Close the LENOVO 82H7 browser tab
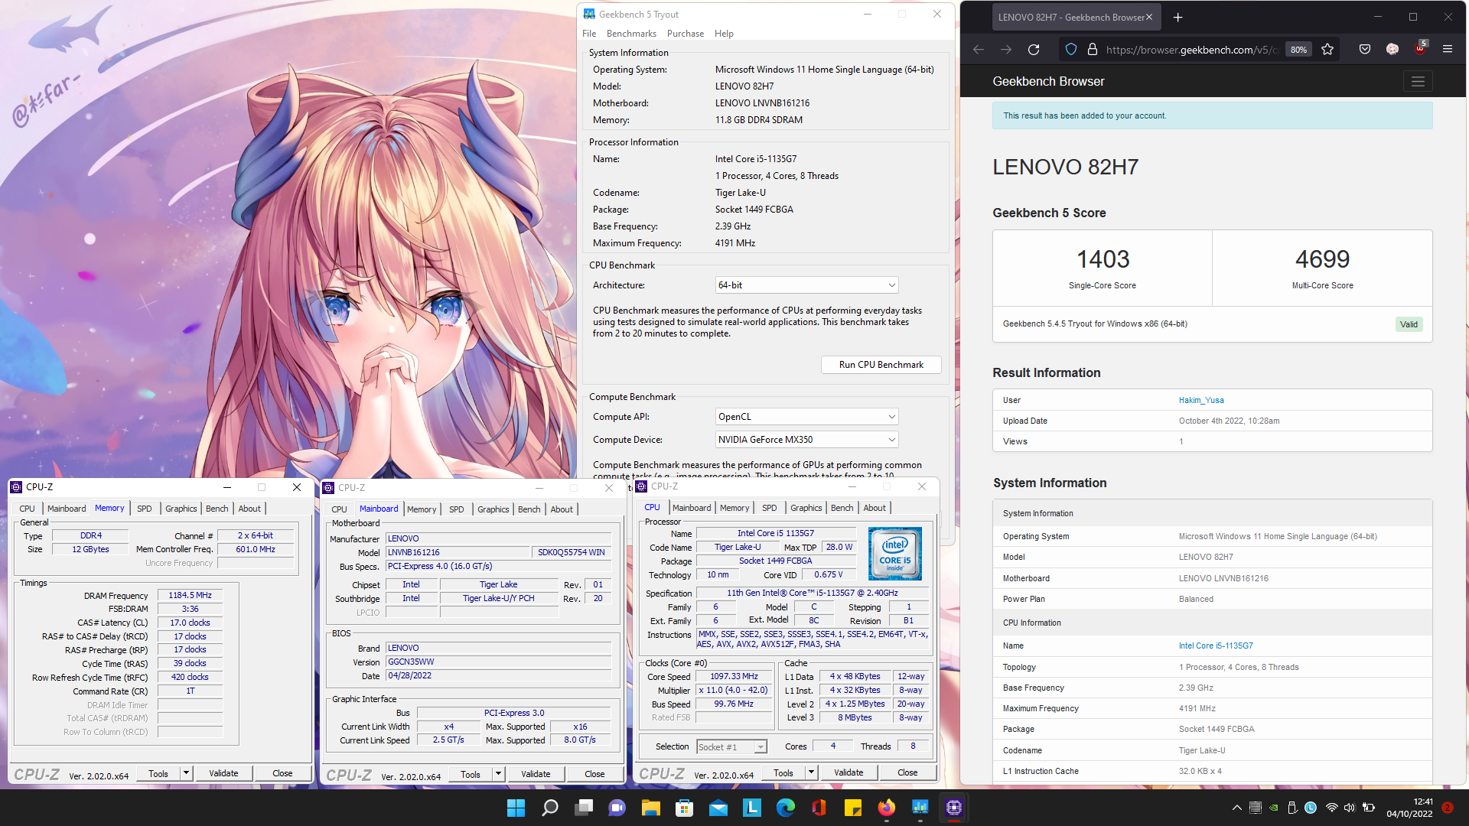This screenshot has width=1469, height=826. pos(1149,17)
